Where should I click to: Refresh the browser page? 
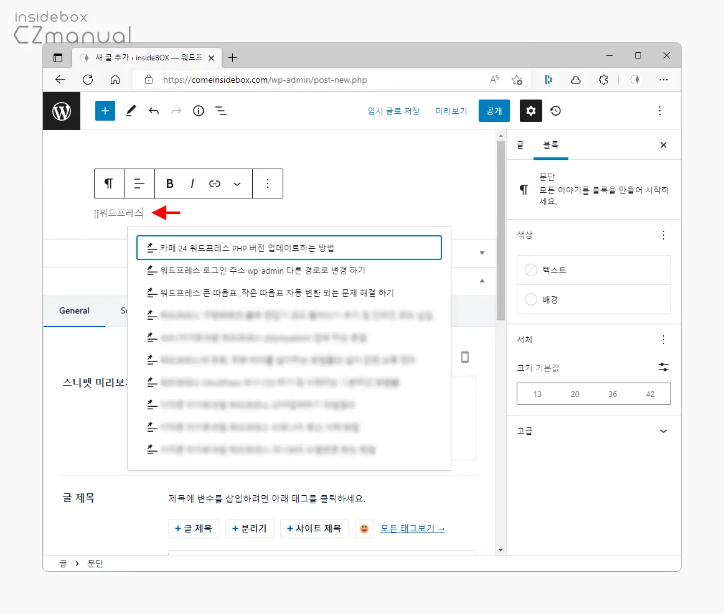pyautogui.click(x=88, y=80)
